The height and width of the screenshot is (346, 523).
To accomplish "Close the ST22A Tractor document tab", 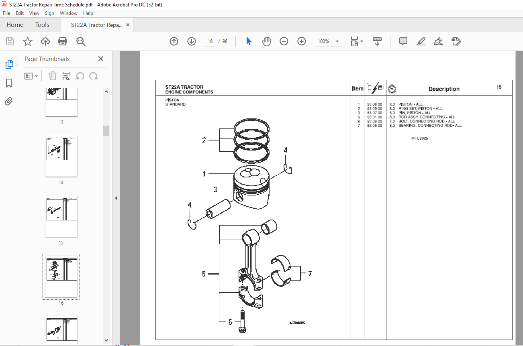I will click(128, 25).
